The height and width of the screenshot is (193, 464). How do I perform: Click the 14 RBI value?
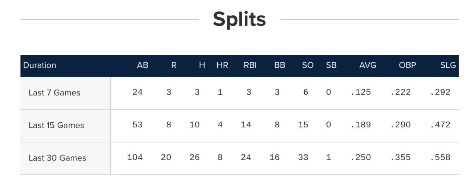pyautogui.click(x=246, y=125)
